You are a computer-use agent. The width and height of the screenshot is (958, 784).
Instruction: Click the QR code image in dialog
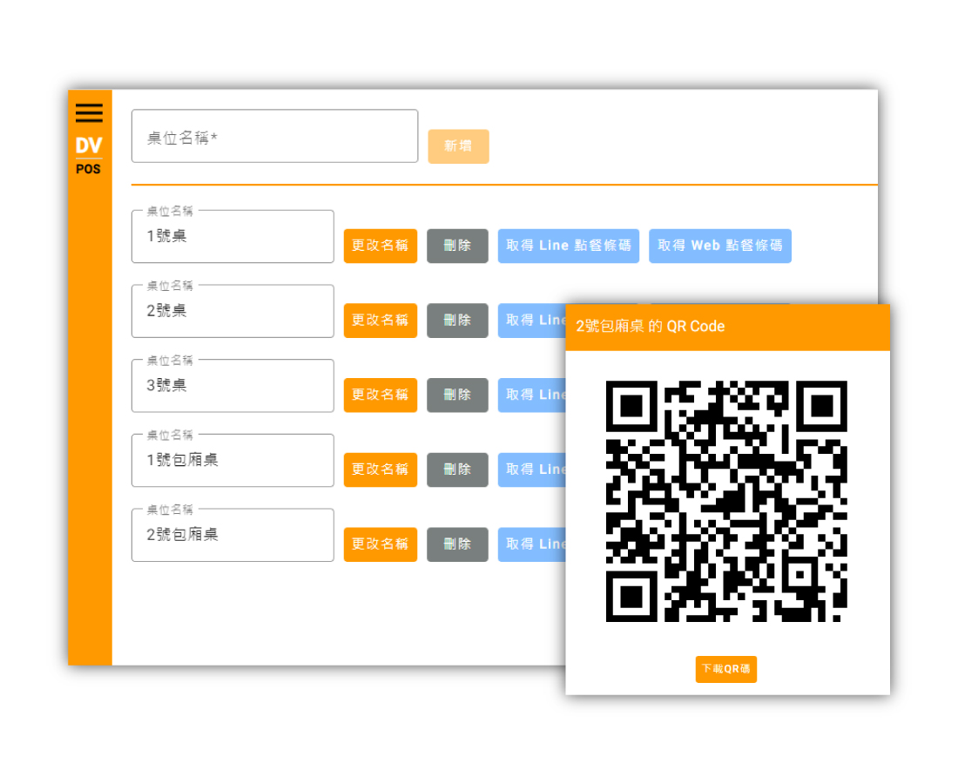[x=726, y=501]
